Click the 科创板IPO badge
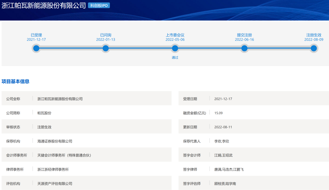 (x=99, y=5)
